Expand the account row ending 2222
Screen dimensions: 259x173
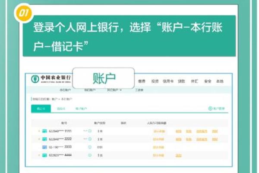[39, 139]
